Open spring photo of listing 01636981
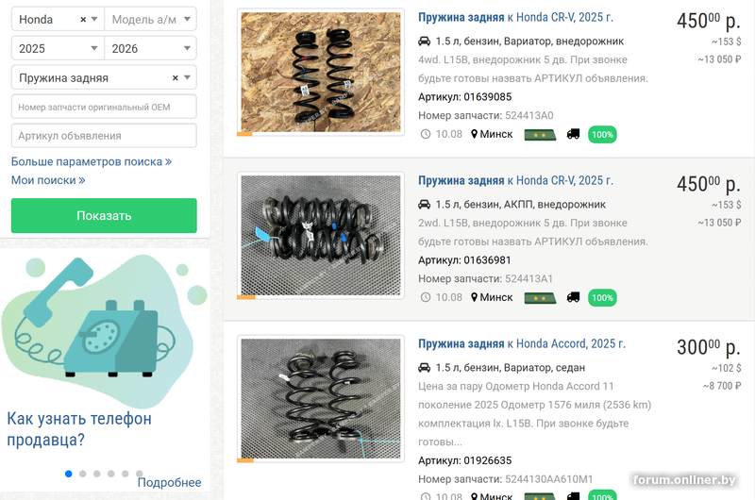 (x=321, y=235)
